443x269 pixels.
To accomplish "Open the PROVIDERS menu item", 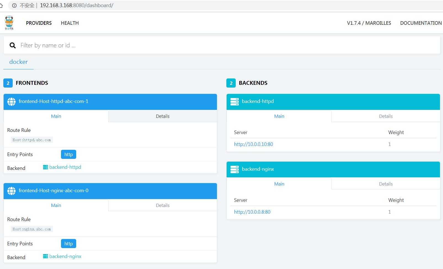I will 39,23.
